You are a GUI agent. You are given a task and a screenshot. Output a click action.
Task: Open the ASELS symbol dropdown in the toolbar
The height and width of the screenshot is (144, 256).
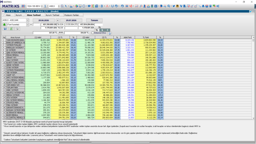click(59, 6)
